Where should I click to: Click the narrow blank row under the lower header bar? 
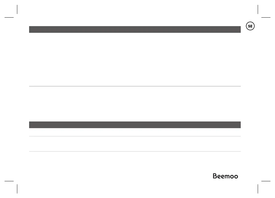135,132
